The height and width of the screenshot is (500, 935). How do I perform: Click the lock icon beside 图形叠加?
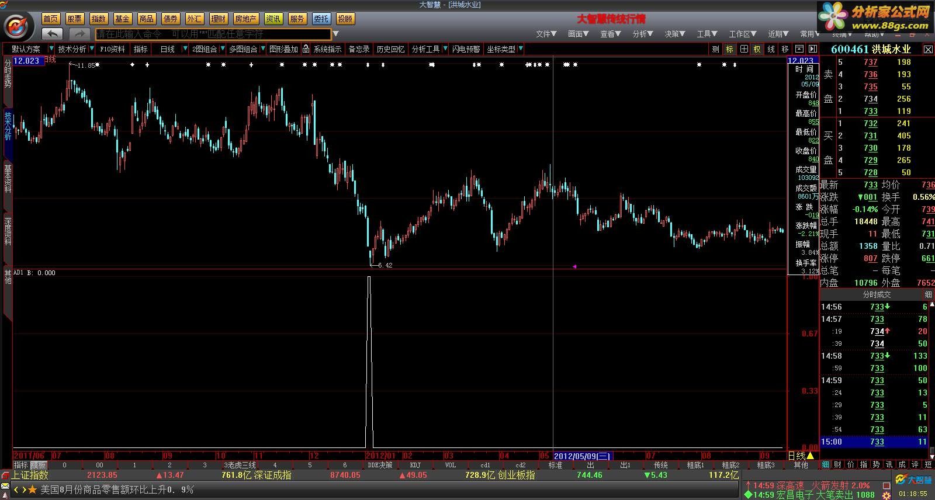[x=306, y=49]
